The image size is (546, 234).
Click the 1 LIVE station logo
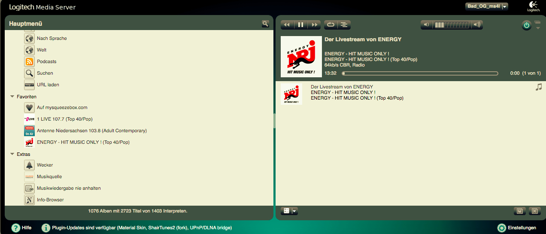click(30, 119)
